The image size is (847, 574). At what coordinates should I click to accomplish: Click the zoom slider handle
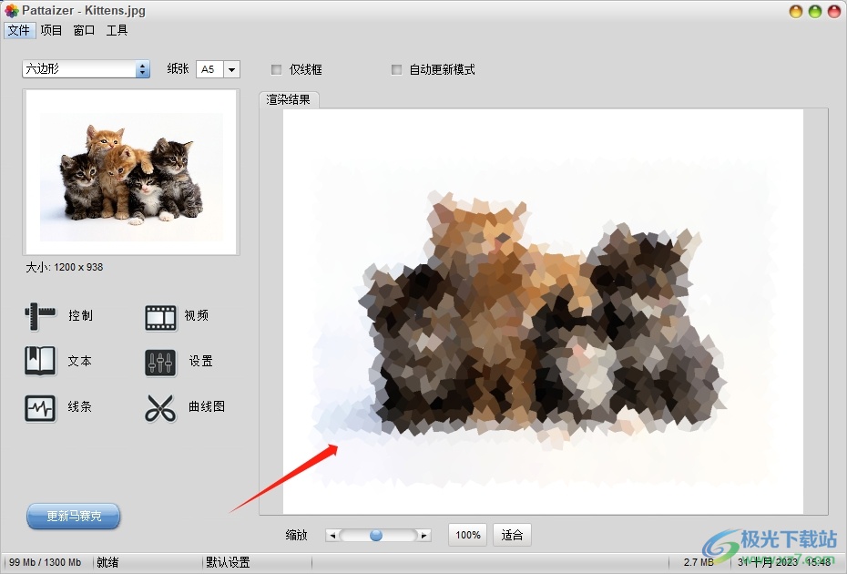(x=376, y=535)
